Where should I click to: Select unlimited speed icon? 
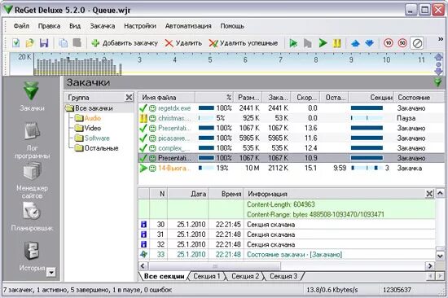point(417,43)
